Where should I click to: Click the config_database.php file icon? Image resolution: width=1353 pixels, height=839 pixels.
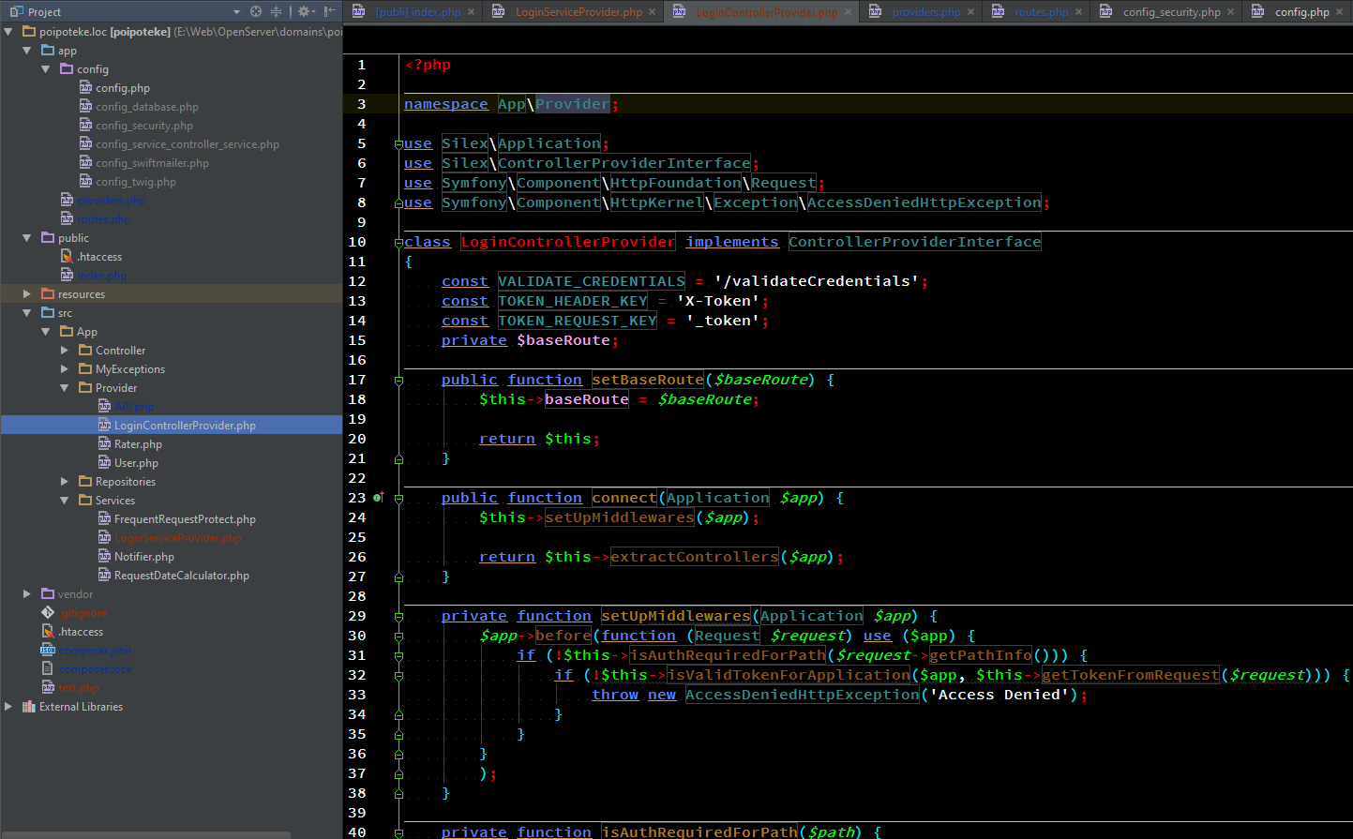(x=85, y=106)
